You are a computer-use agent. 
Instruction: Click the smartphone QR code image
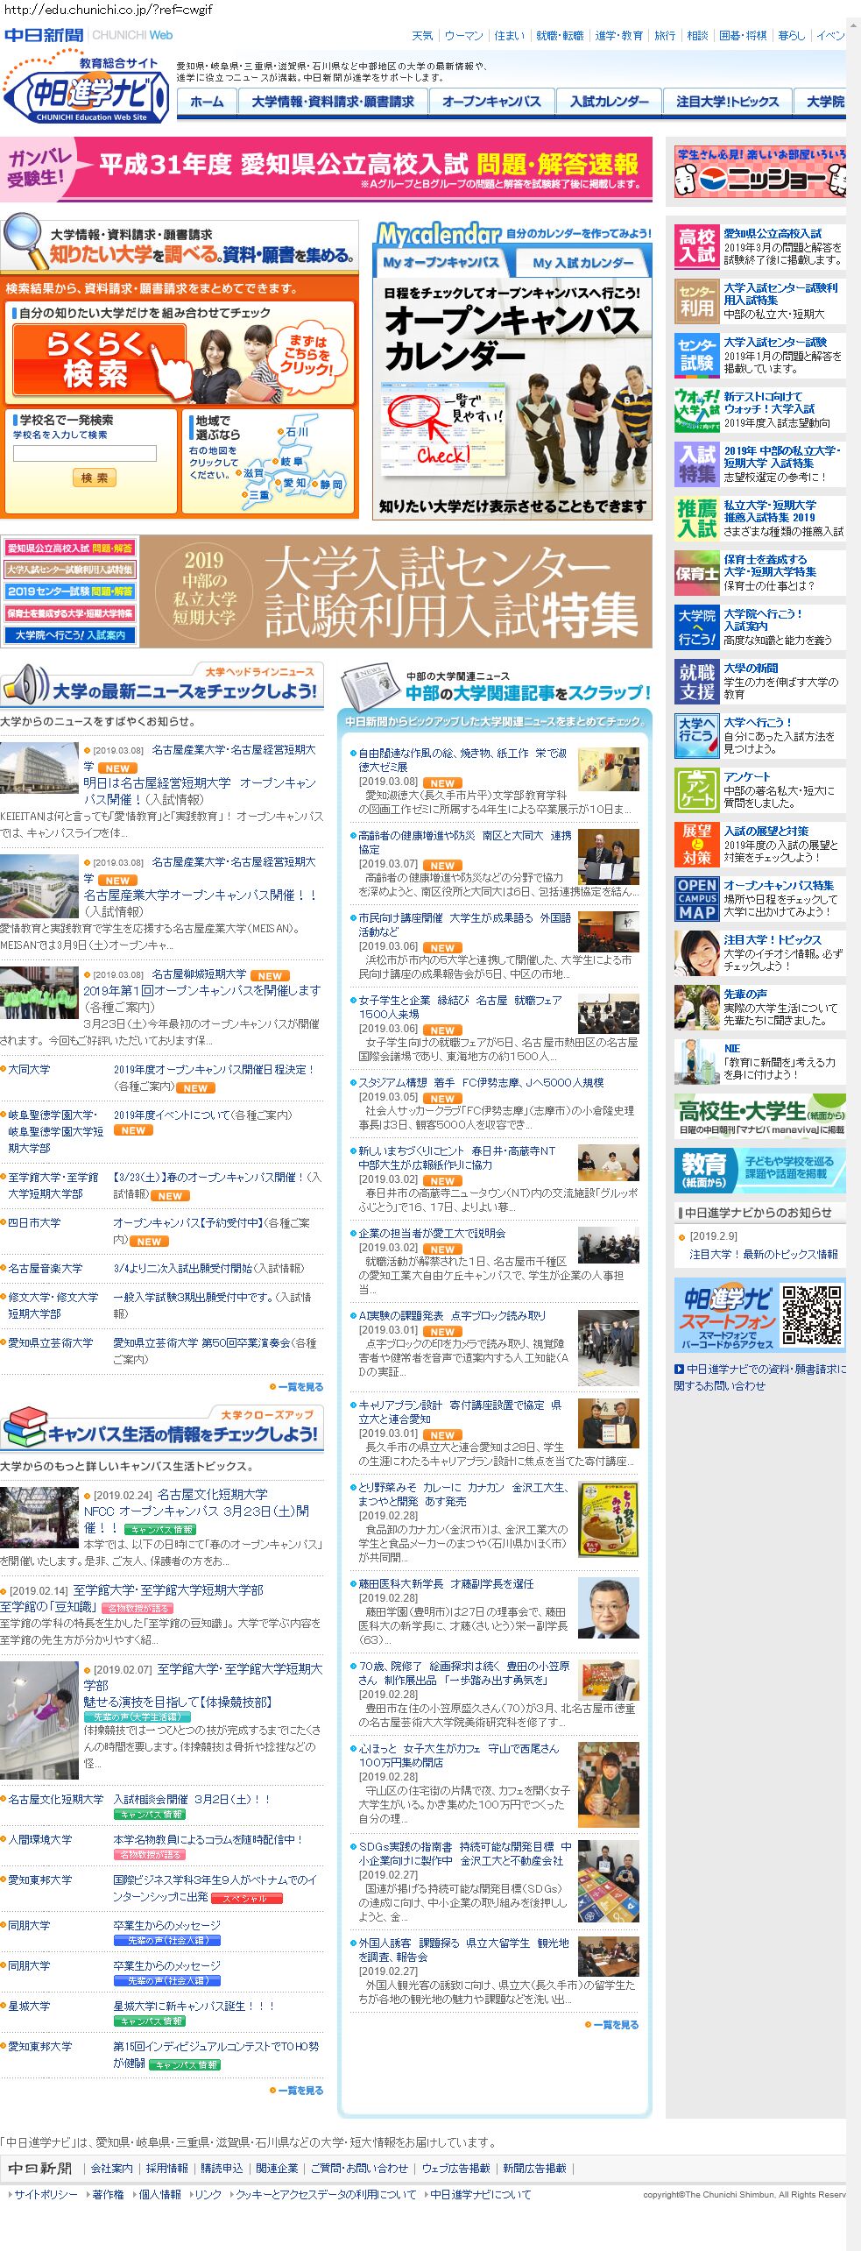pos(811,1314)
